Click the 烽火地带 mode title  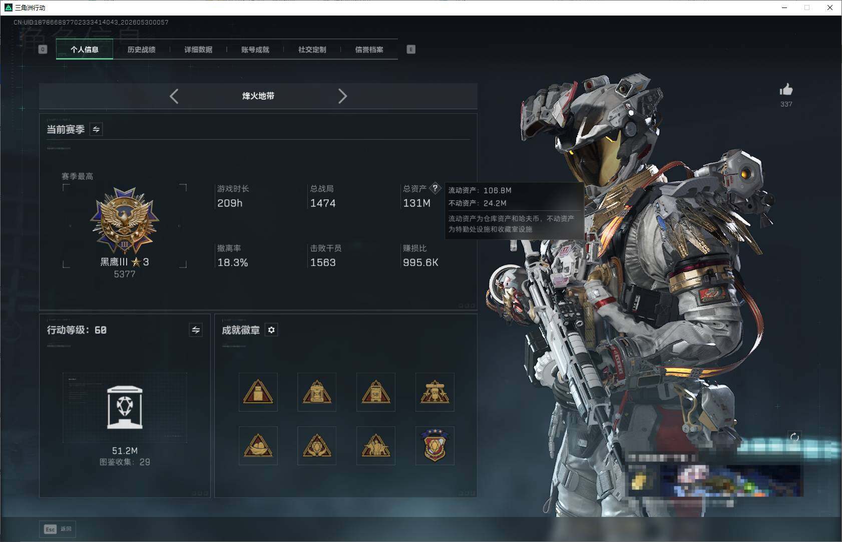(258, 96)
